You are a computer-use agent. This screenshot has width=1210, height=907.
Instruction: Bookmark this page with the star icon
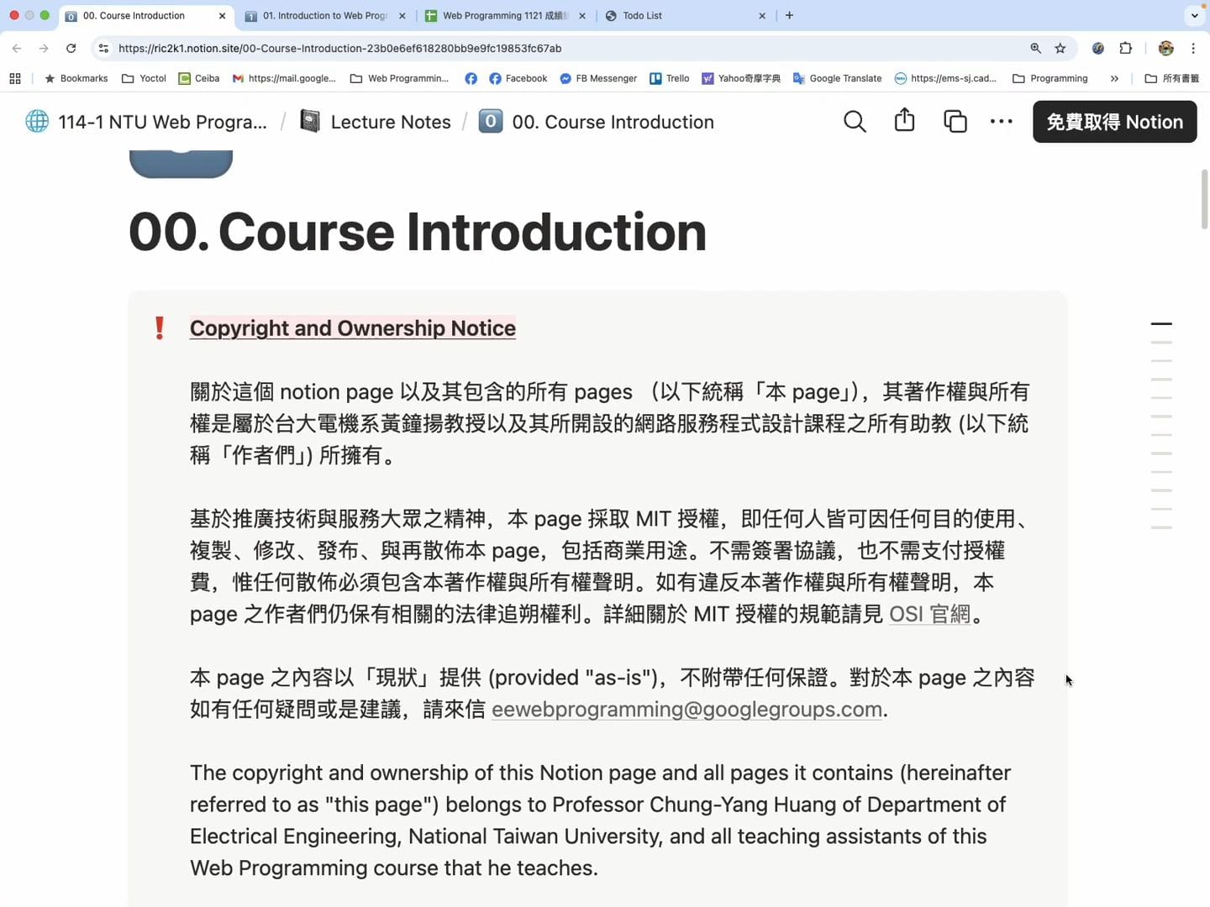pos(1060,49)
